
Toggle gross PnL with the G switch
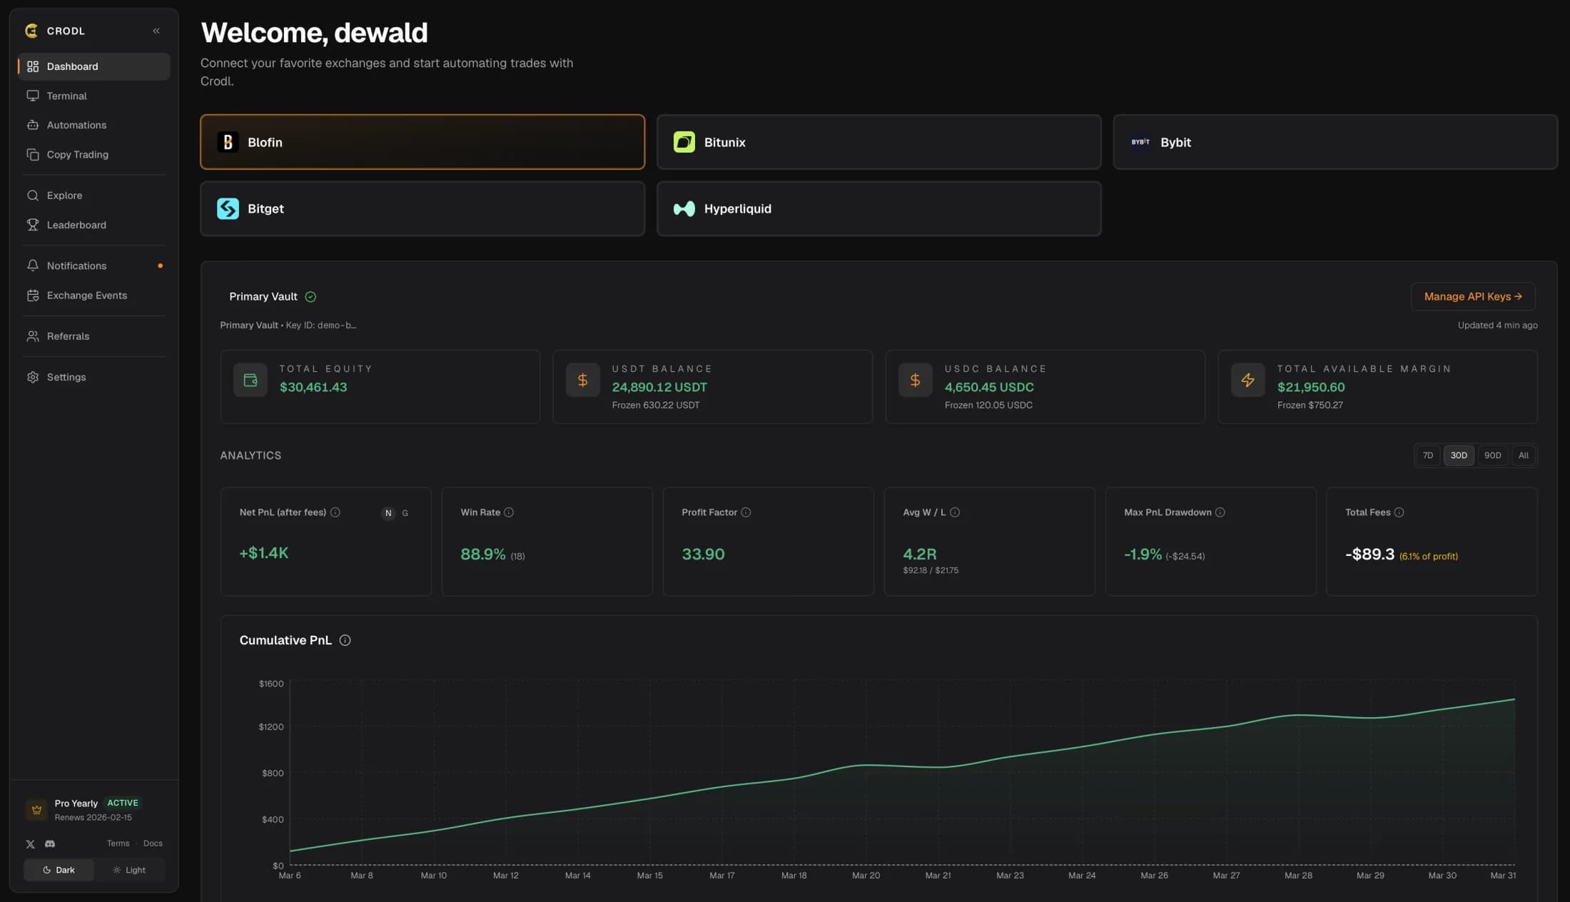pos(405,513)
